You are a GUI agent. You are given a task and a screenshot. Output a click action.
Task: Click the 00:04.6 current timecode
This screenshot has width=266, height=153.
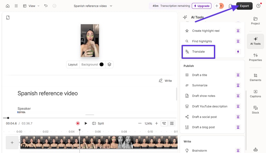(11, 123)
